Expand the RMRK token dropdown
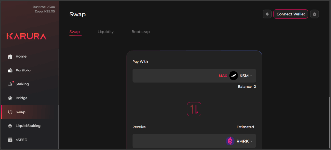The width and height of the screenshot is (331, 150). pyautogui.click(x=251, y=141)
